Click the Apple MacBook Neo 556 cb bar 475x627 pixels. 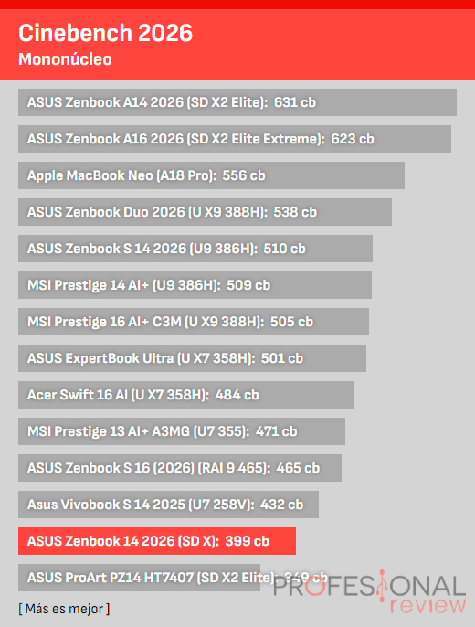click(x=211, y=175)
